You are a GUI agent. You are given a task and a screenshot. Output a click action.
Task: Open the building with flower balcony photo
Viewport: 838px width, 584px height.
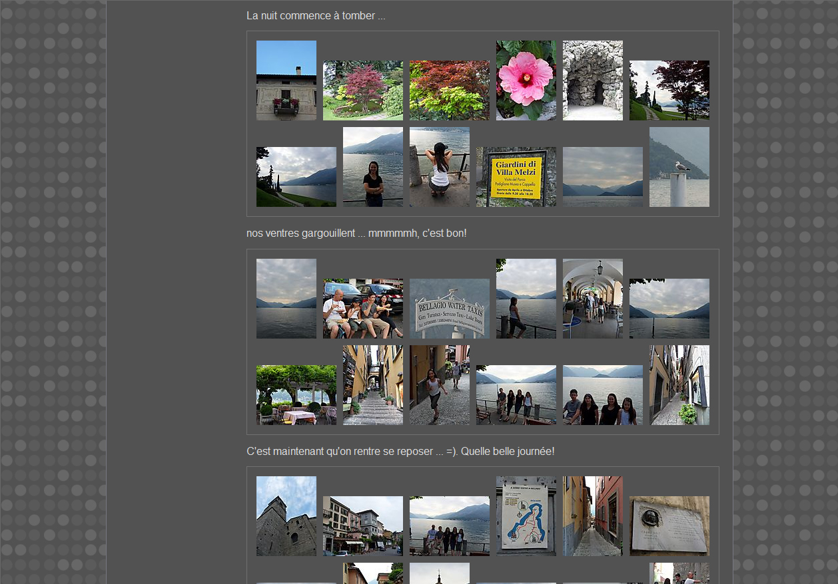point(286,80)
